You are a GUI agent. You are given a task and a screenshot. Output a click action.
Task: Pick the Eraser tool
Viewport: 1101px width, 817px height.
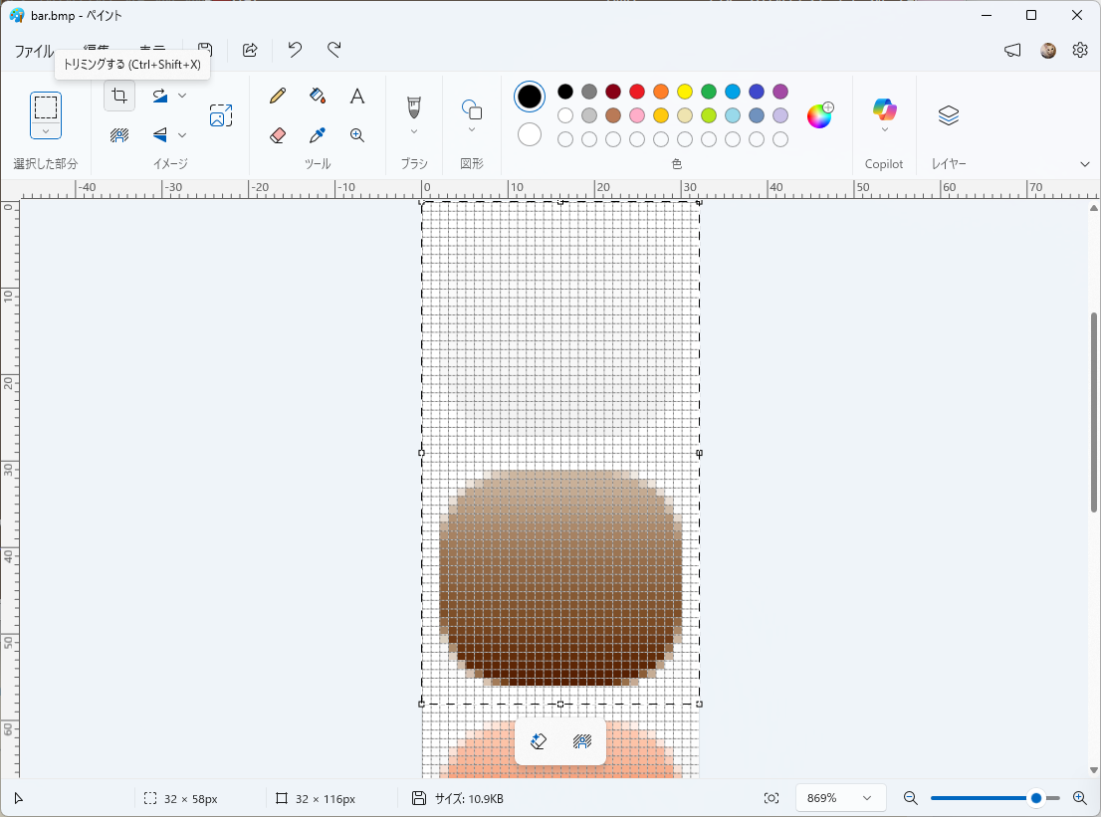pyautogui.click(x=278, y=135)
